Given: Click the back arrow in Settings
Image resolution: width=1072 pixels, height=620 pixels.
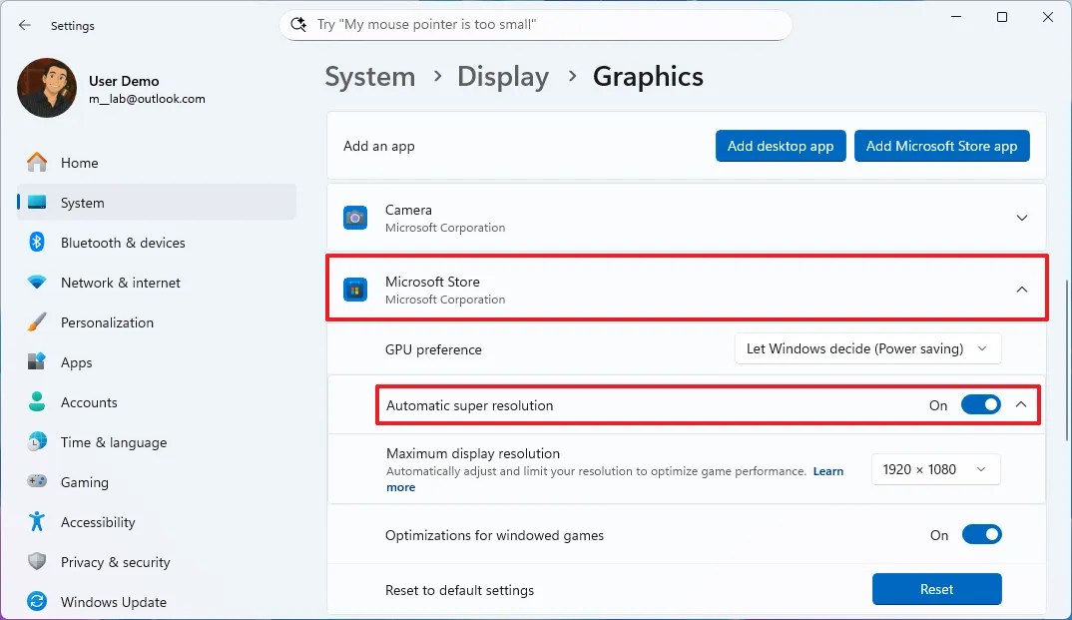Looking at the screenshot, I should pyautogui.click(x=25, y=25).
